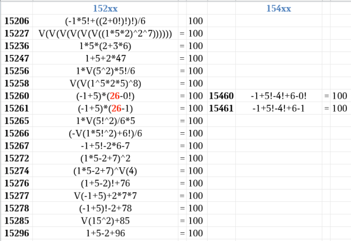Click the cell containing 15206
Image resolution: width=351 pixels, height=241 pixels.
(x=17, y=21)
